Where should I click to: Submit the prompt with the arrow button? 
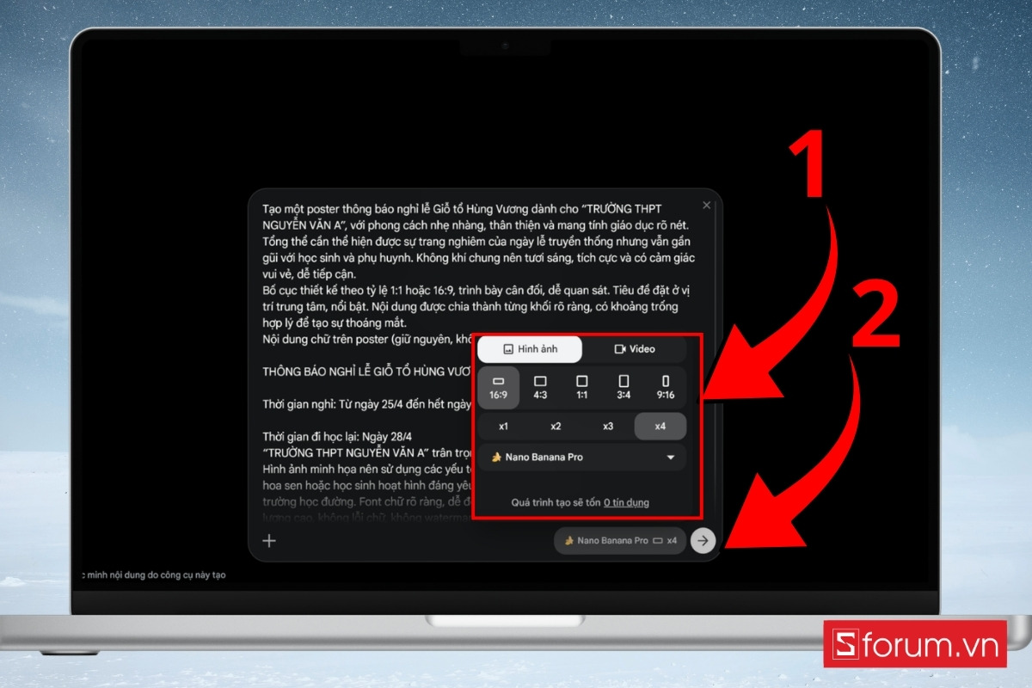[x=703, y=540]
